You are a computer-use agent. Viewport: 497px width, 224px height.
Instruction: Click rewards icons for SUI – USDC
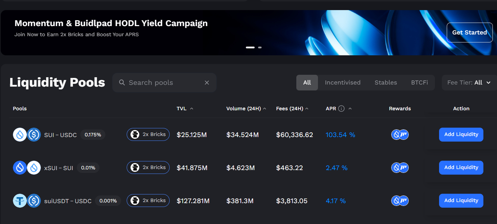click(400, 135)
